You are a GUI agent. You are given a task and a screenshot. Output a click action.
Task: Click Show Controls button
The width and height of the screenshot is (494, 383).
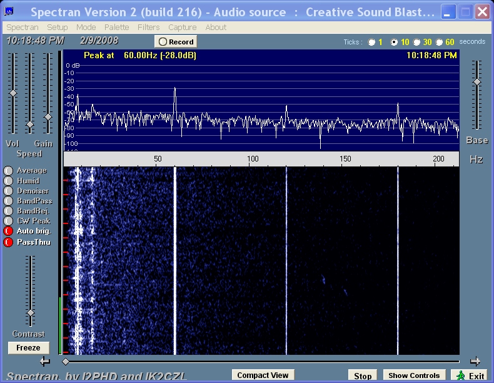[414, 375]
